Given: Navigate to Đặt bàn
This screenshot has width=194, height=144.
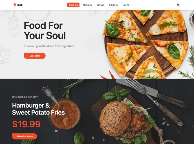Looking at the screenshot, I should click(x=100, y=5).
